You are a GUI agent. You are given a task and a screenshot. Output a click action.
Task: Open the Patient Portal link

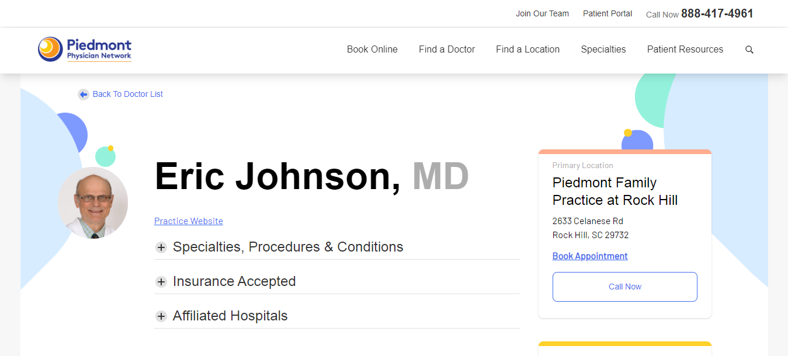click(x=607, y=13)
